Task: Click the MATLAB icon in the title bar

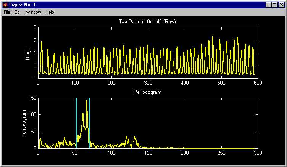Action: coord(5,5)
